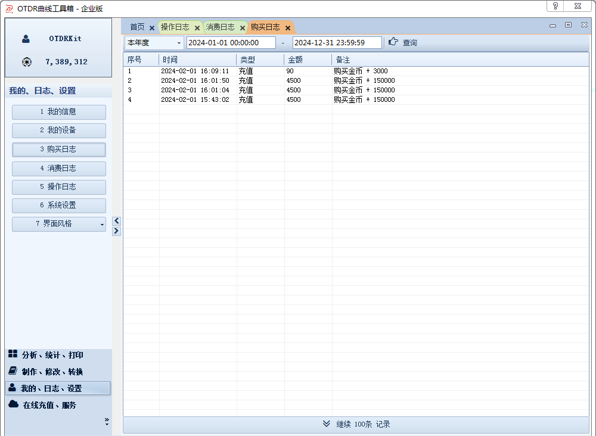Collapse sidebar with the left arrow splitter
The width and height of the screenshot is (596, 436).
117,221
